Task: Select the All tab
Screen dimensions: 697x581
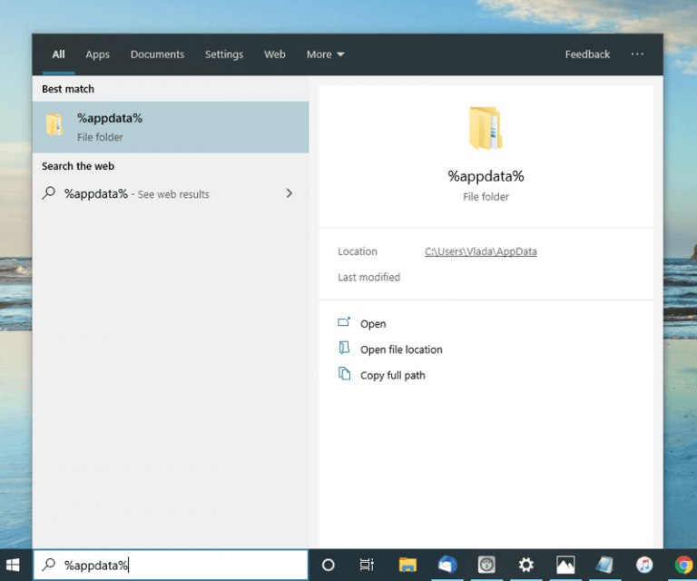Action: 58,54
